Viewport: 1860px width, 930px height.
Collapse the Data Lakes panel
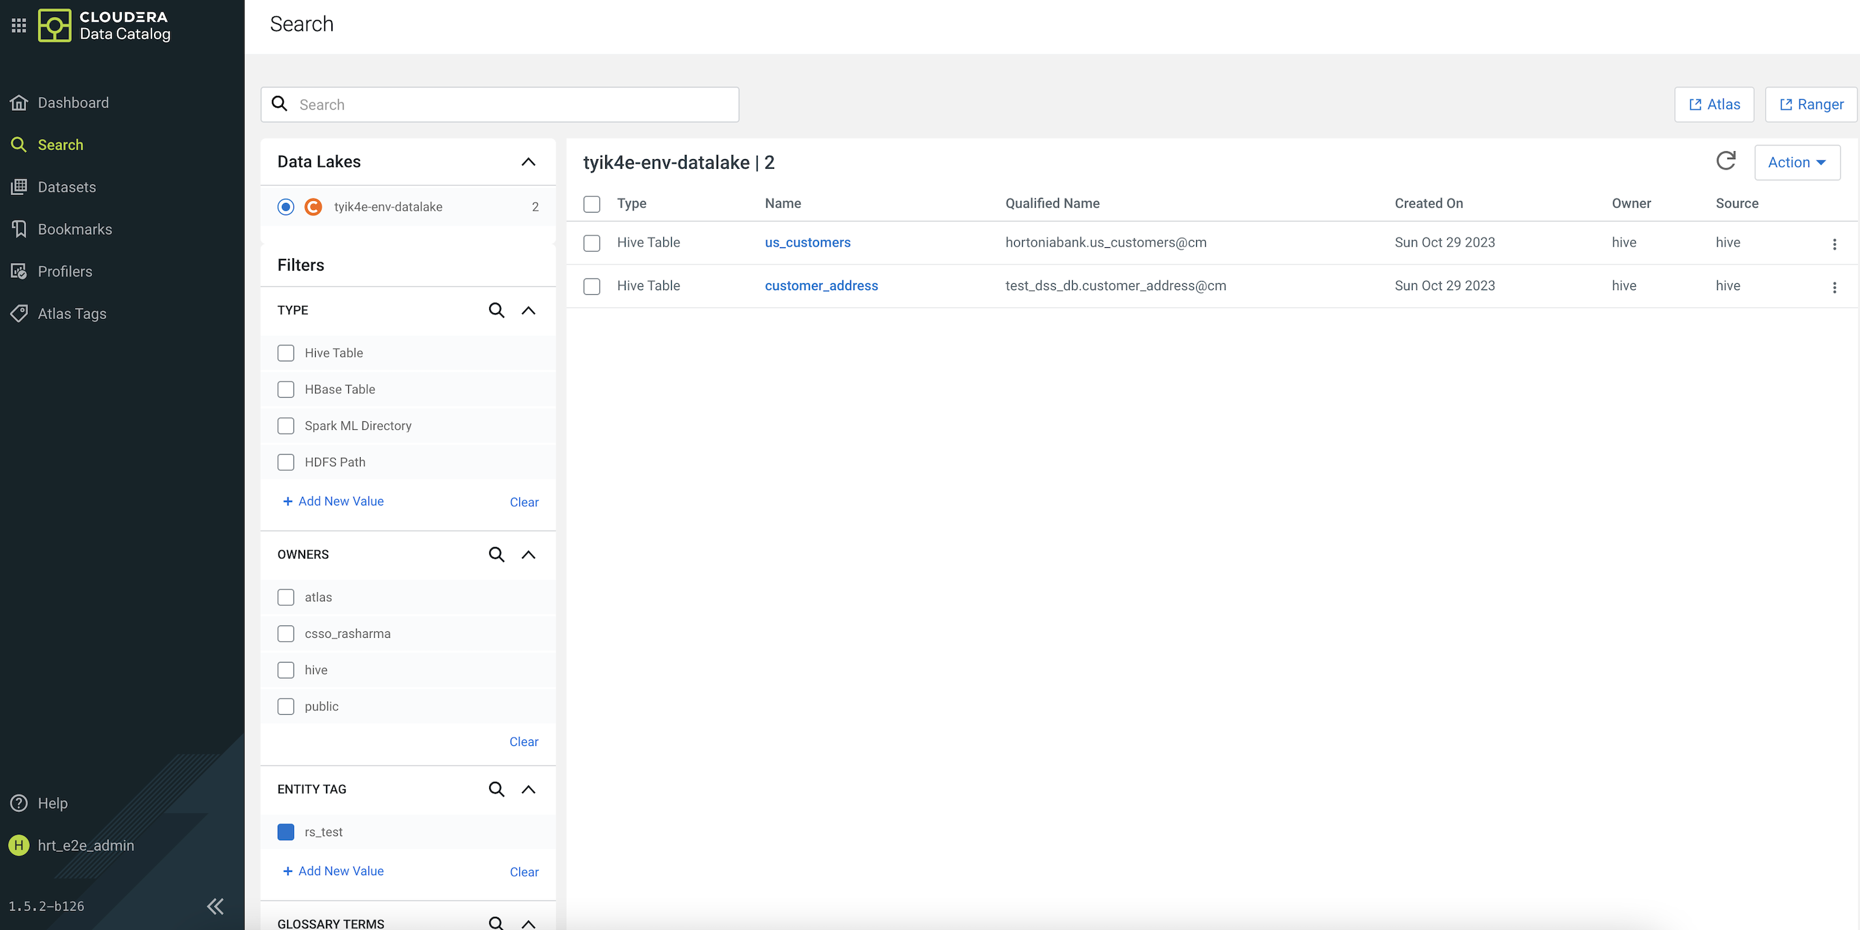(x=528, y=162)
